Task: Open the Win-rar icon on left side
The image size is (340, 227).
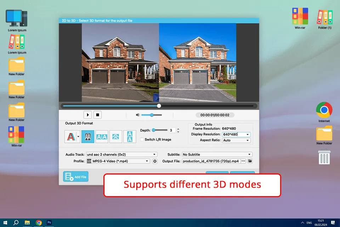Action: pos(17,137)
